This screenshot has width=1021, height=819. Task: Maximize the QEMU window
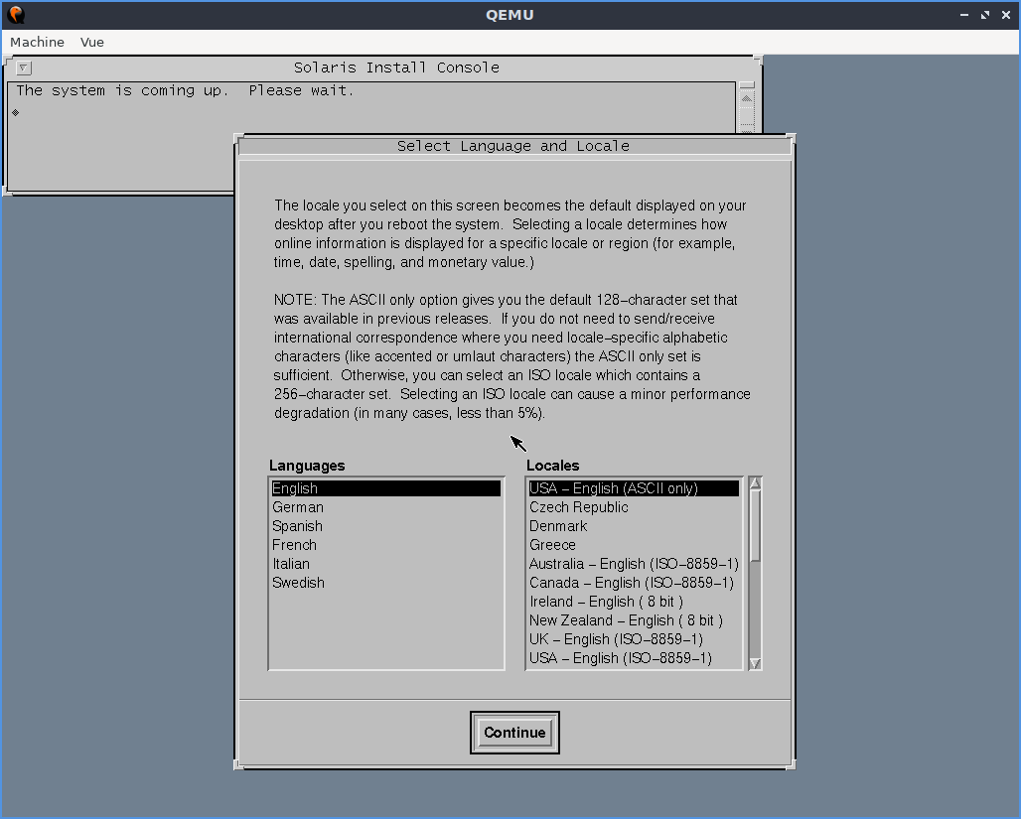(x=985, y=15)
